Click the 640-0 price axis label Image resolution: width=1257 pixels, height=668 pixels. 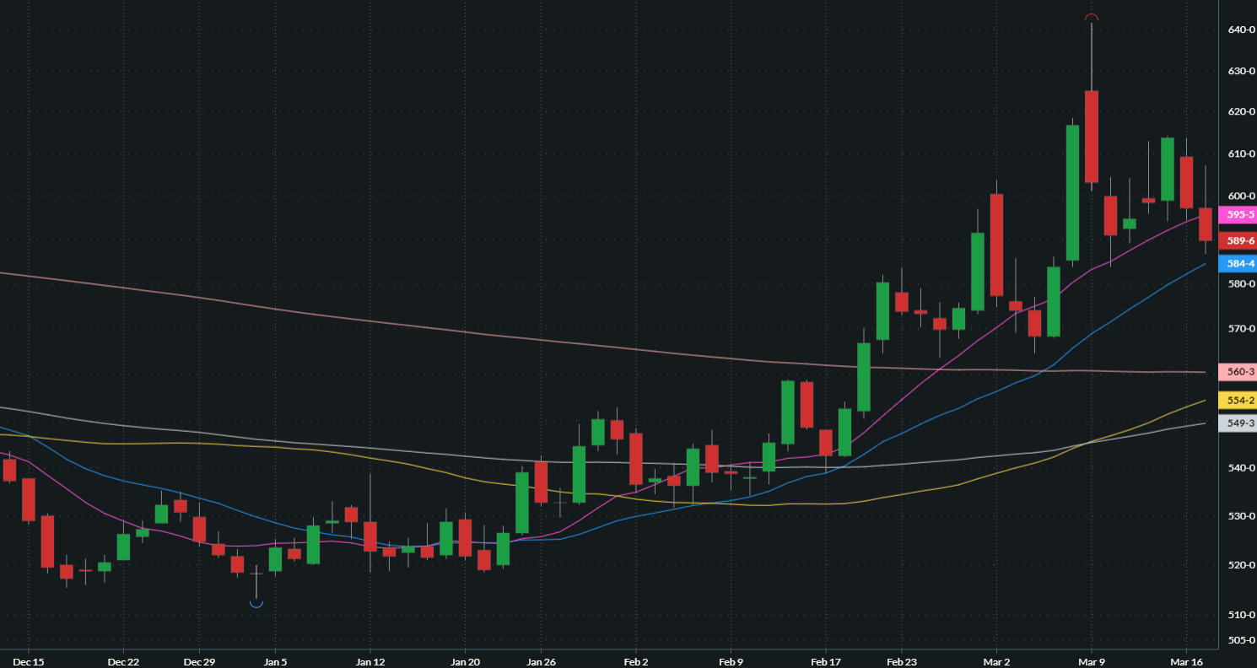click(1242, 30)
